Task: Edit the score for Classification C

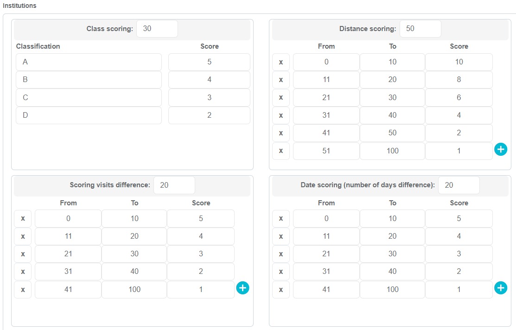Action: coord(209,98)
